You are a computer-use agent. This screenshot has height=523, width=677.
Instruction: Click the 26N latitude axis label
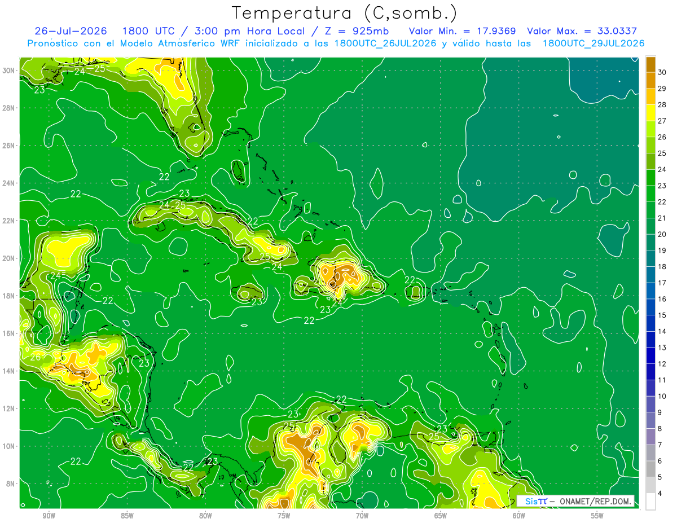point(8,146)
